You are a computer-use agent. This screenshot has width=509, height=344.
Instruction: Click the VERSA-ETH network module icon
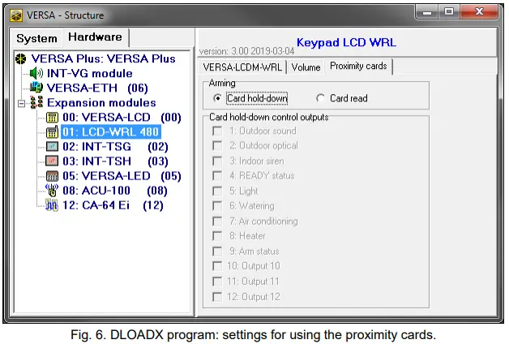36,88
